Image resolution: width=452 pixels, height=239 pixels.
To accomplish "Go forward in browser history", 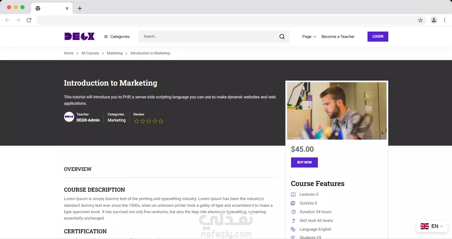I will [x=18, y=20].
